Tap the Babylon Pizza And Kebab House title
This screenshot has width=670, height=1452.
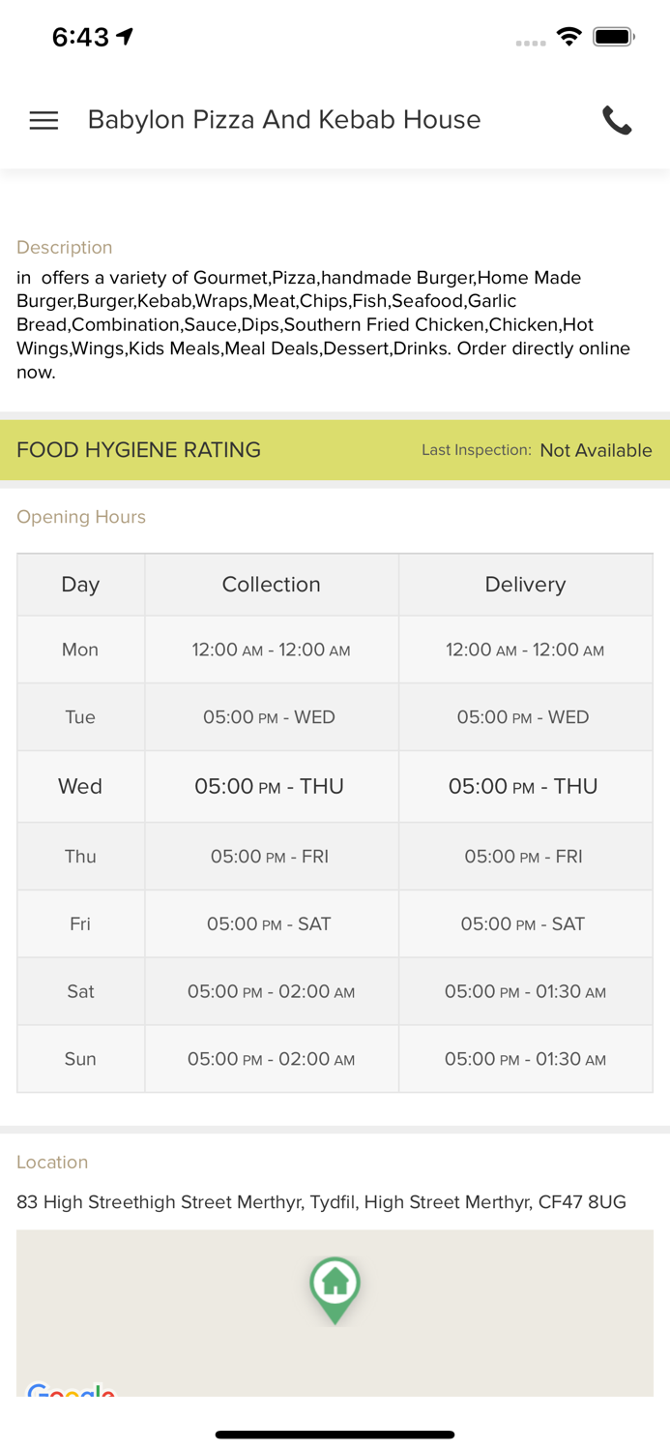pos(284,119)
